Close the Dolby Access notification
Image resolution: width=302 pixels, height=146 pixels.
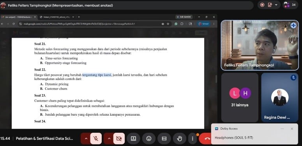292,129
